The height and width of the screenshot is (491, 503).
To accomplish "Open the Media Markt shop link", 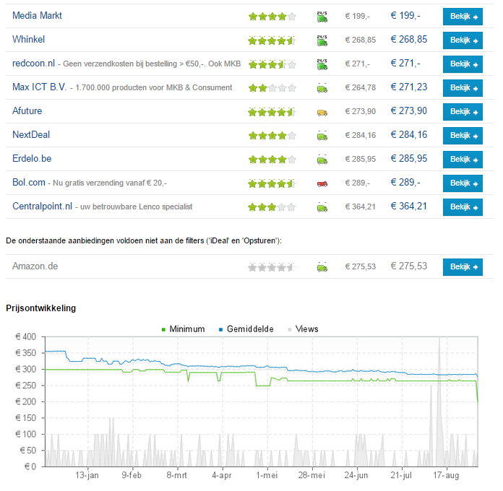I will 37,15.
